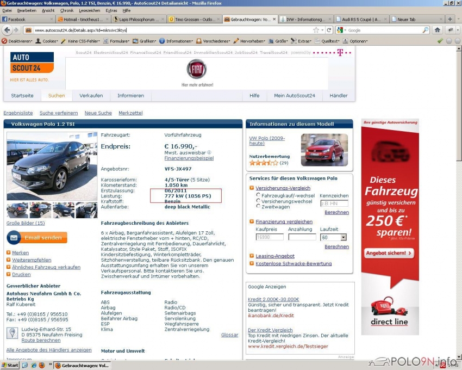The height and width of the screenshot is (370, 462).
Task: Click the info icon beside Mwst. ausweisbar
Action: [x=209, y=152]
